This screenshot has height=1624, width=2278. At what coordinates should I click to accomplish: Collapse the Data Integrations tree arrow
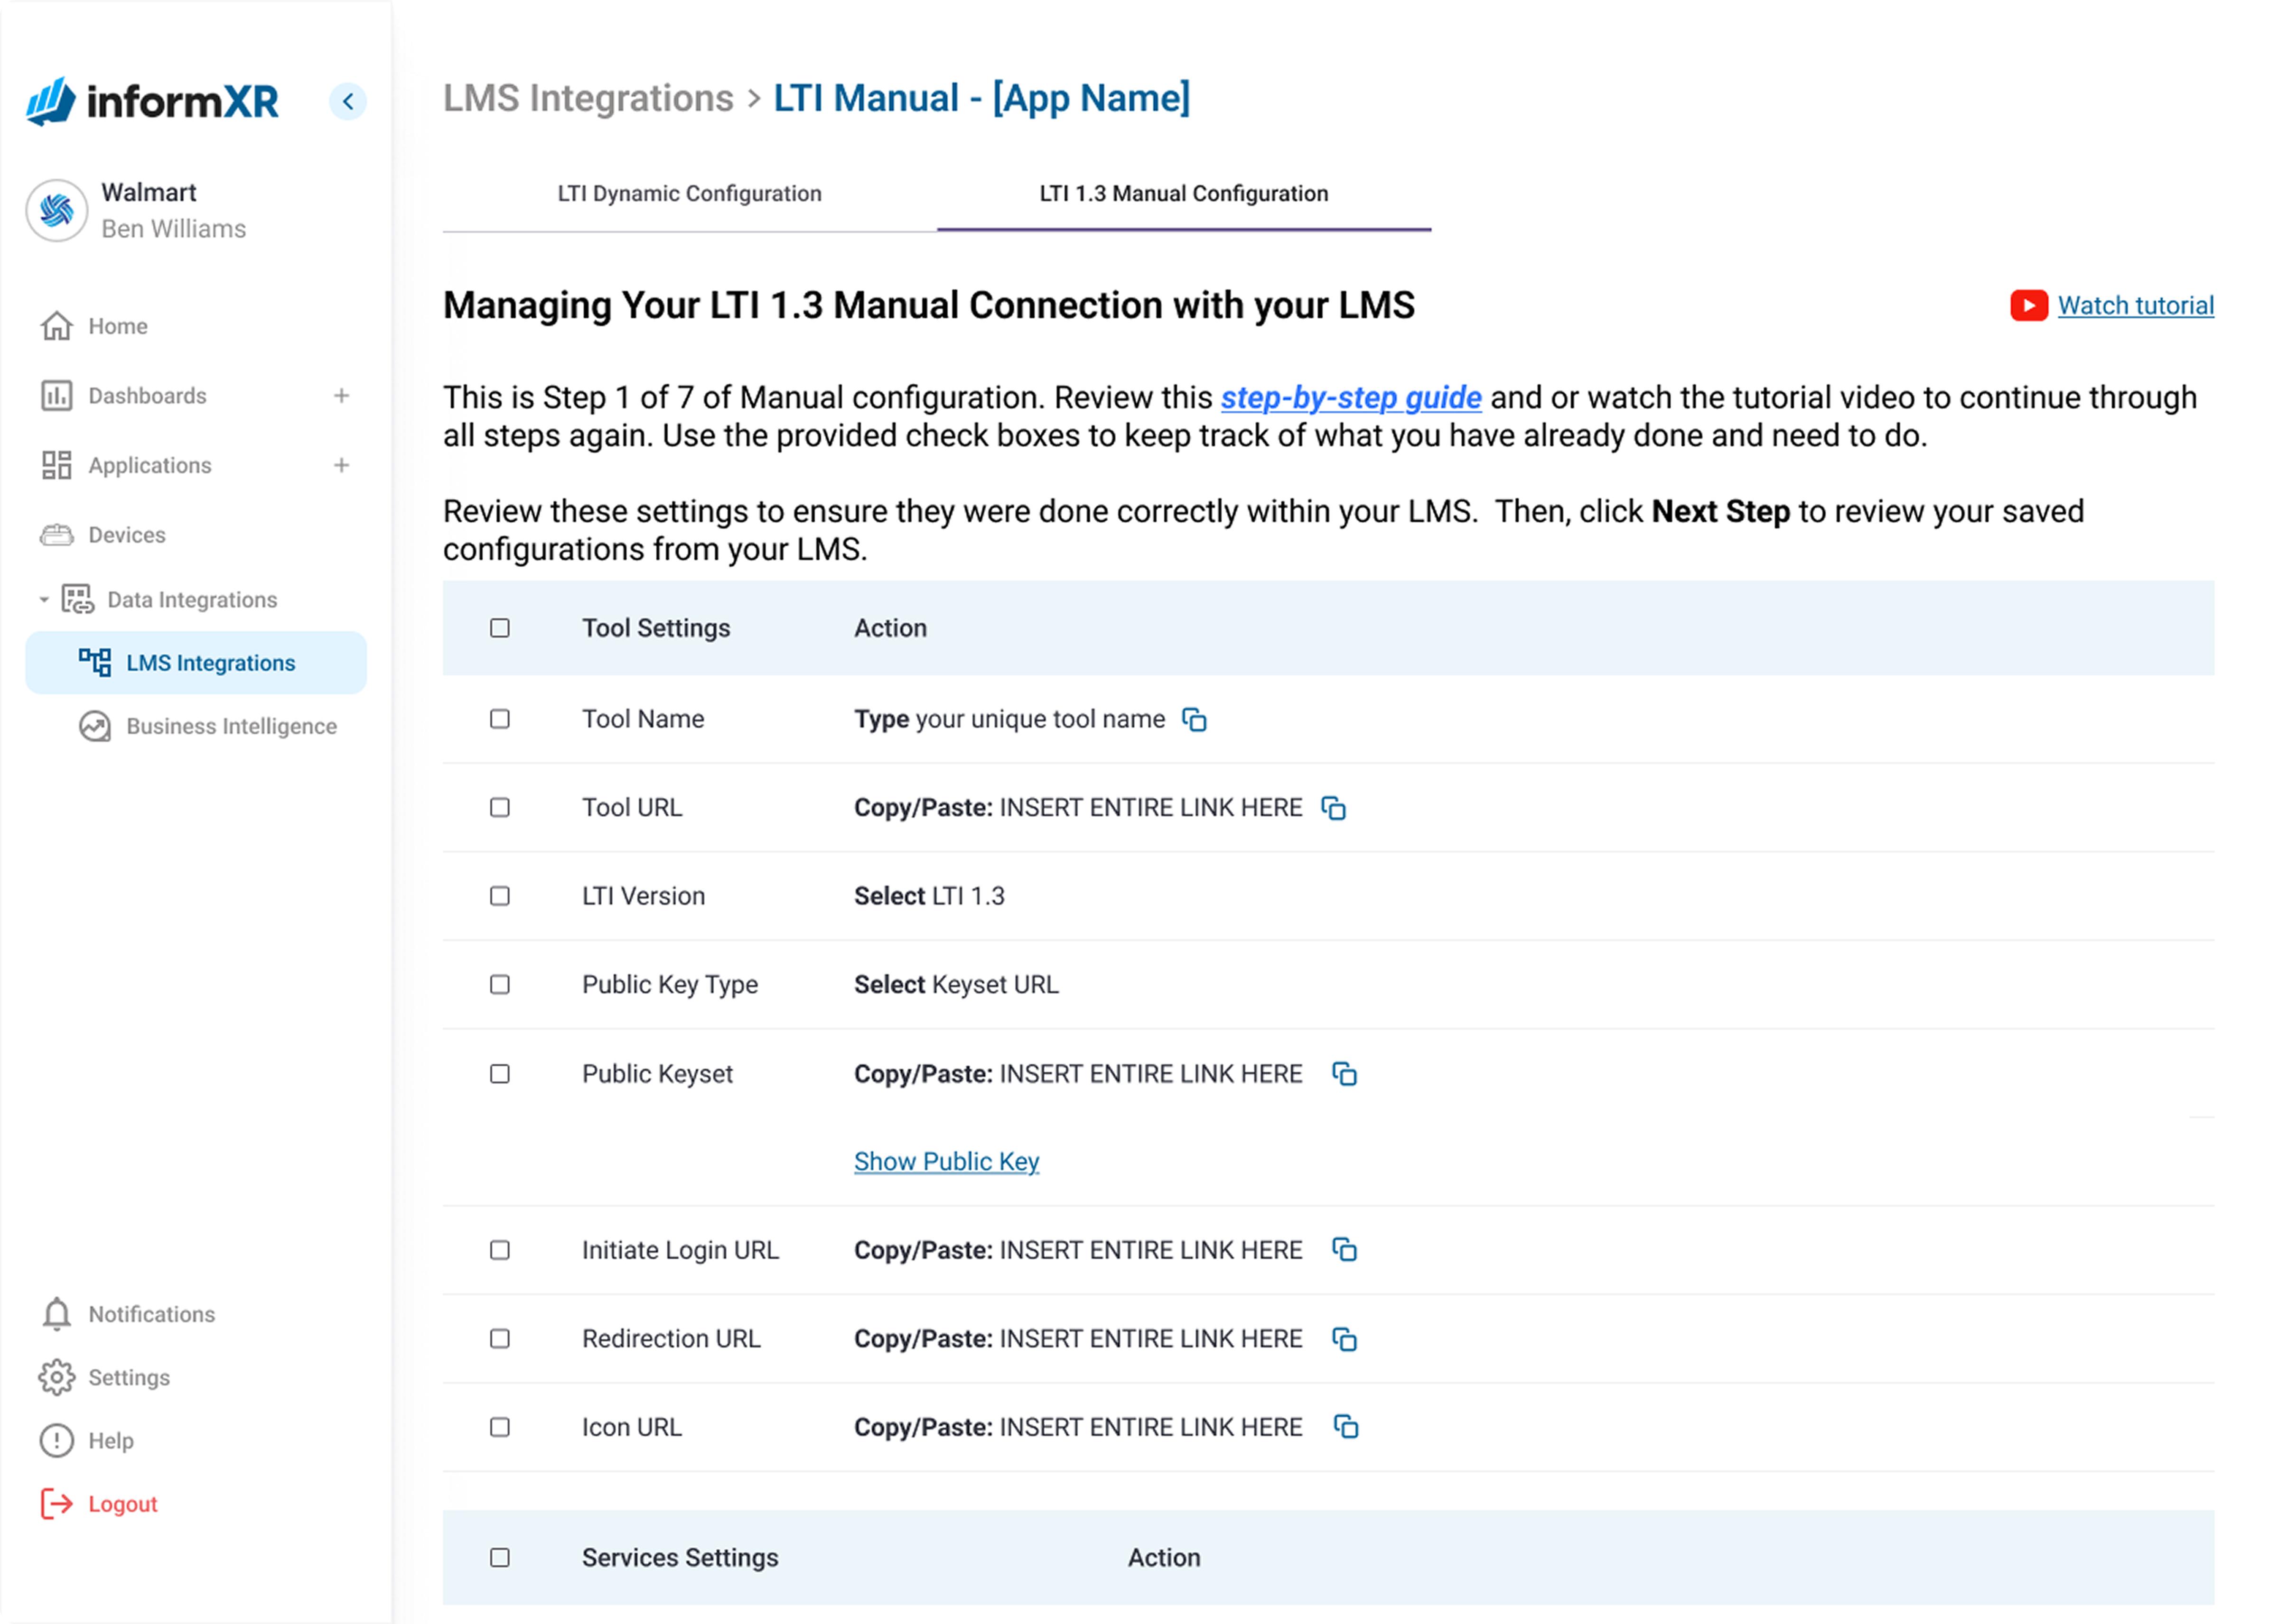pyautogui.click(x=44, y=600)
